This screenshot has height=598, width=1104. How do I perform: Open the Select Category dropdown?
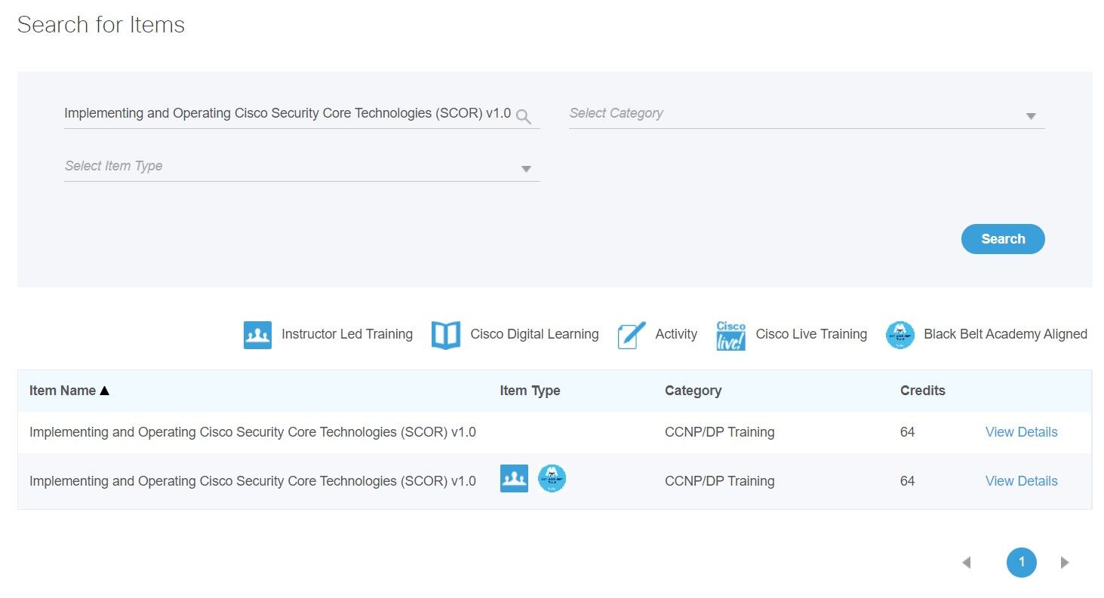point(807,114)
